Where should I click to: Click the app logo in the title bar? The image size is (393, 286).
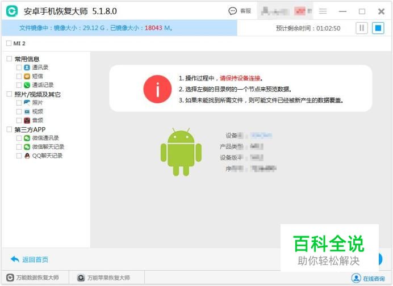(12, 11)
